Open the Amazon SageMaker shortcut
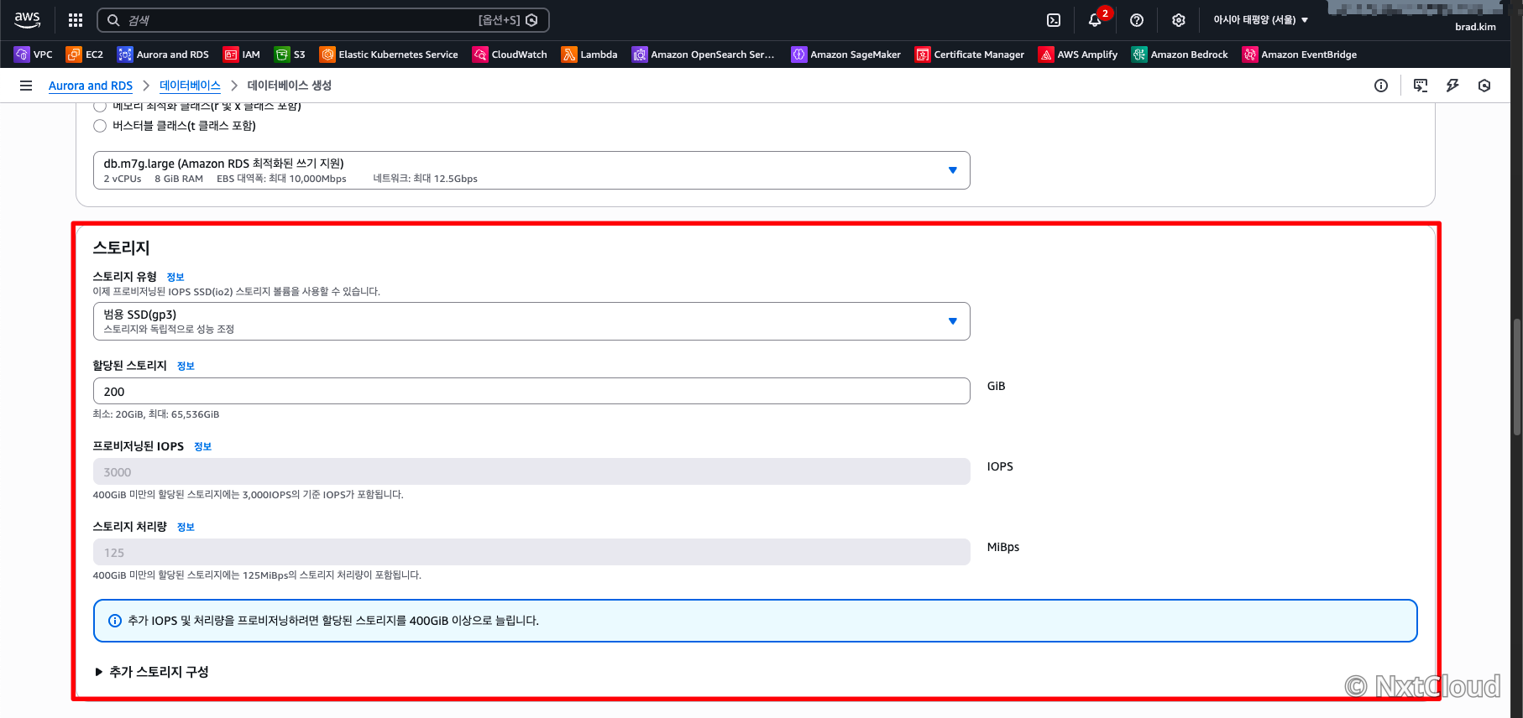Viewport: 1523px width, 718px height. point(846,55)
